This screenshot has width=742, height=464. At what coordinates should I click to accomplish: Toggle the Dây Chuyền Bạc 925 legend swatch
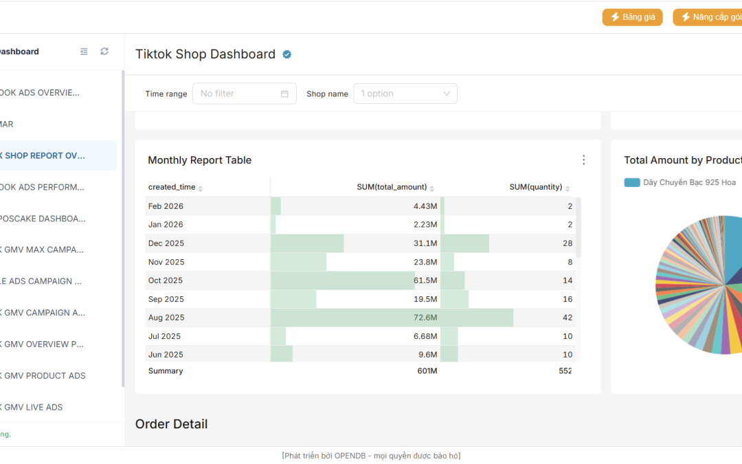pyautogui.click(x=632, y=182)
